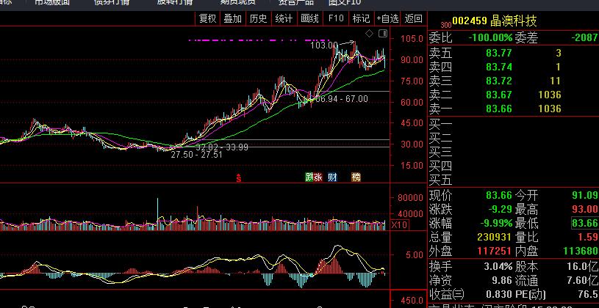Click the 股本 16.0亿 value
Screen dimensions: 599x308
click(583, 266)
